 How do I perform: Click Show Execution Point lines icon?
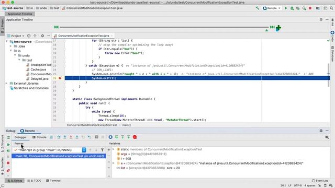(x=51, y=137)
